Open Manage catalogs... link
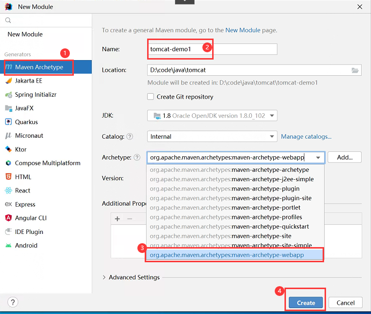The width and height of the screenshot is (371, 314). (306, 137)
